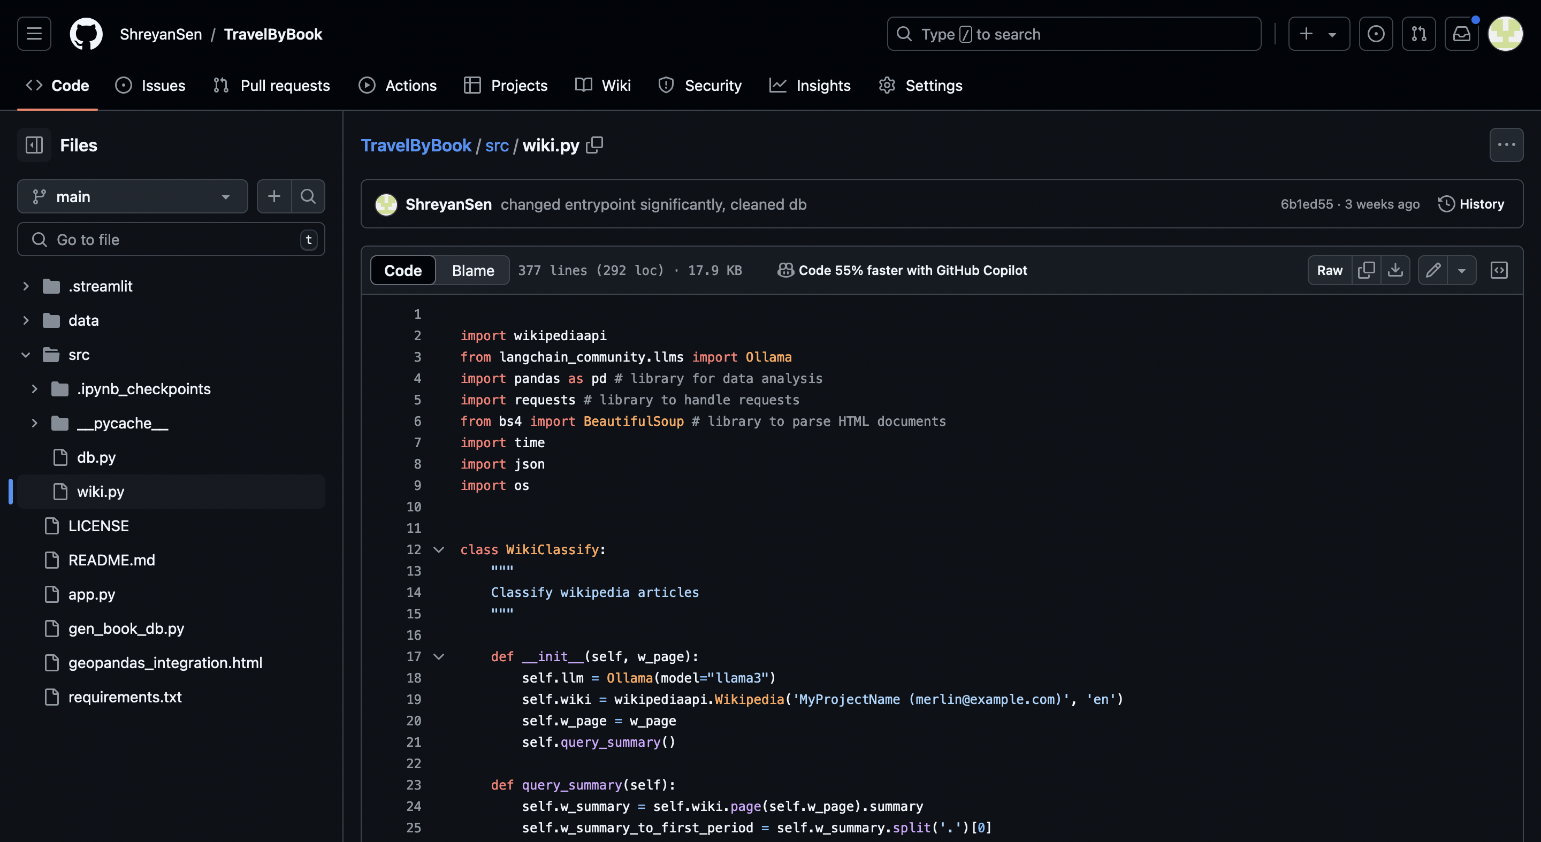
Task: Open notifications inbox icon
Action: 1461,34
